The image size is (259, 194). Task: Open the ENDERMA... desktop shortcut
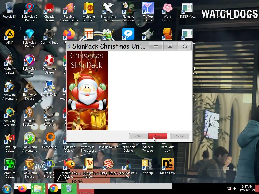[x=187, y=10]
